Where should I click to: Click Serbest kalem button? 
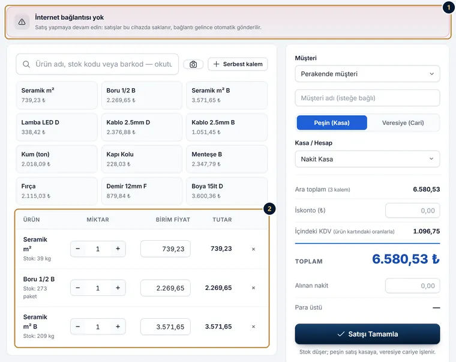(238, 64)
